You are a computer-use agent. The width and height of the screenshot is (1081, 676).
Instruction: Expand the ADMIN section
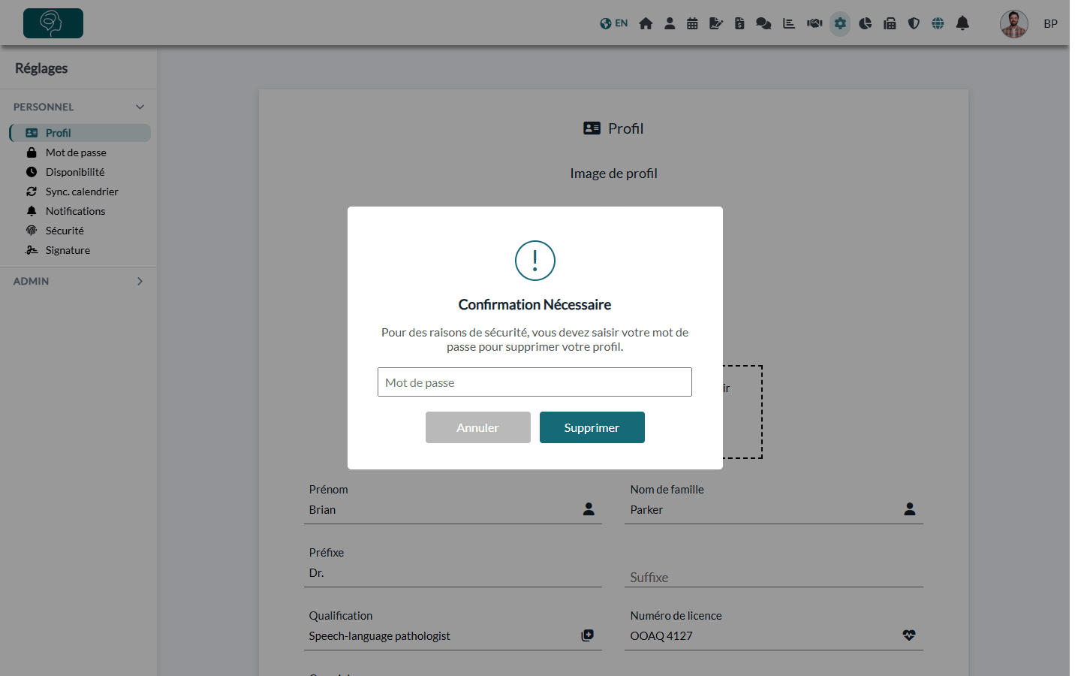pos(78,281)
